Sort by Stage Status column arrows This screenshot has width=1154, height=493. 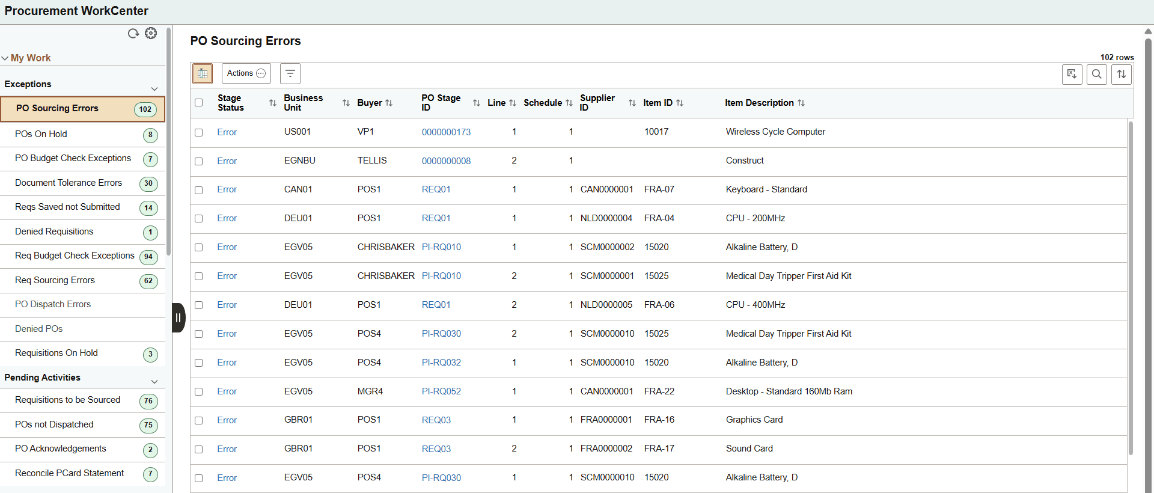(x=273, y=103)
